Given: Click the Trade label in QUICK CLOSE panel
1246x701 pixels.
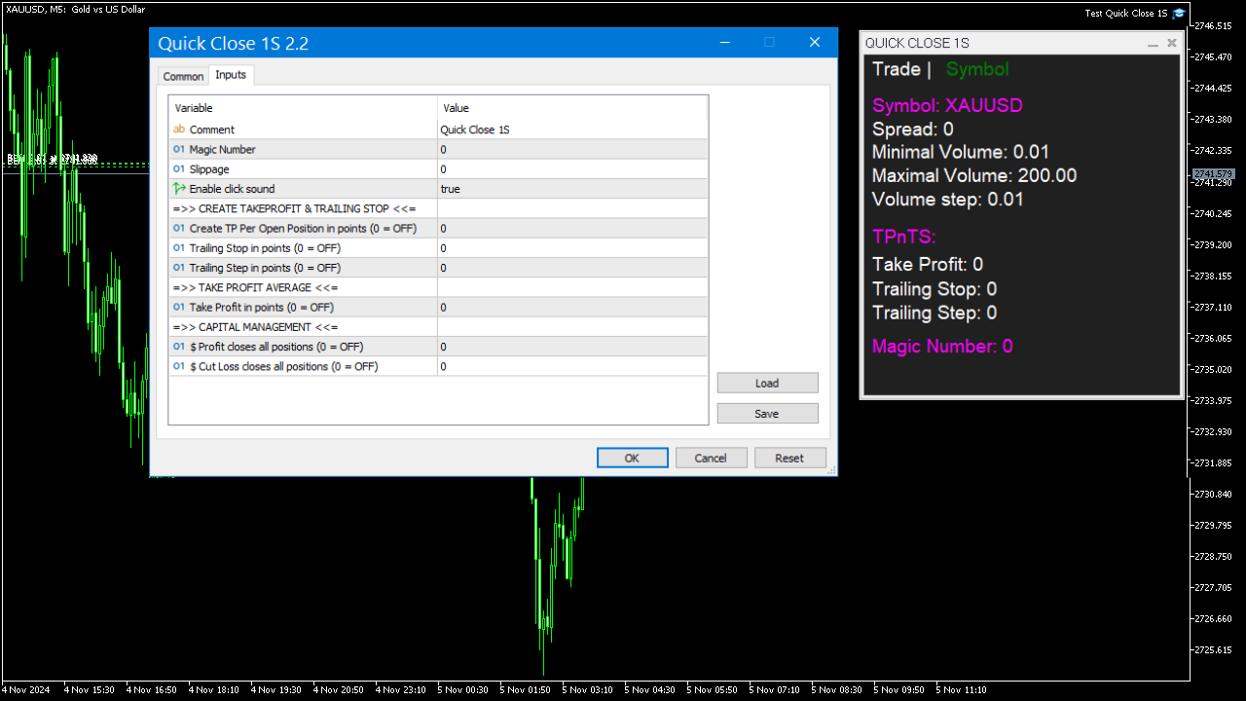Looking at the screenshot, I should pos(898,69).
